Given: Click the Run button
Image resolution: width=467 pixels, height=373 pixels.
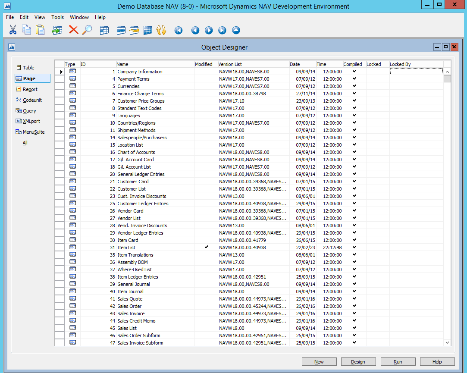Looking at the screenshot, I should pyautogui.click(x=398, y=362).
